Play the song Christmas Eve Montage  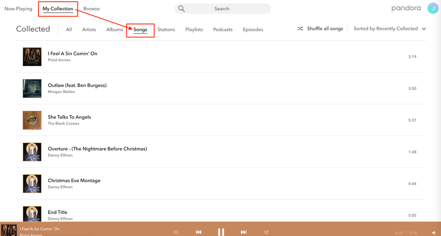click(74, 181)
